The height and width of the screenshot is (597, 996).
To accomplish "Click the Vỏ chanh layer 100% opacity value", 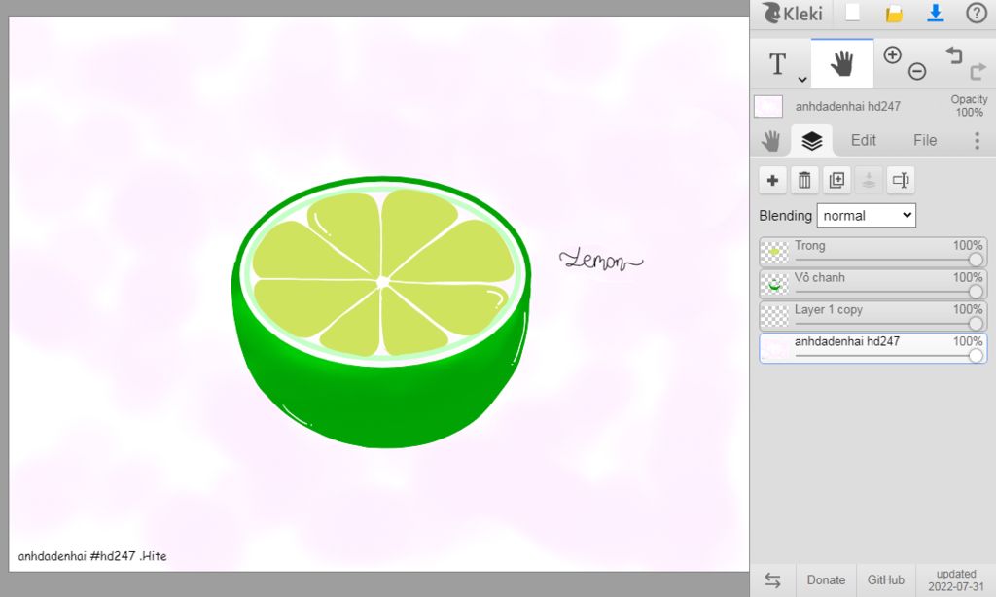I will [968, 277].
